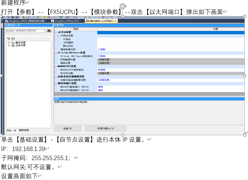
Task: Click the binoculars search icon
Action: tap(49, 31)
